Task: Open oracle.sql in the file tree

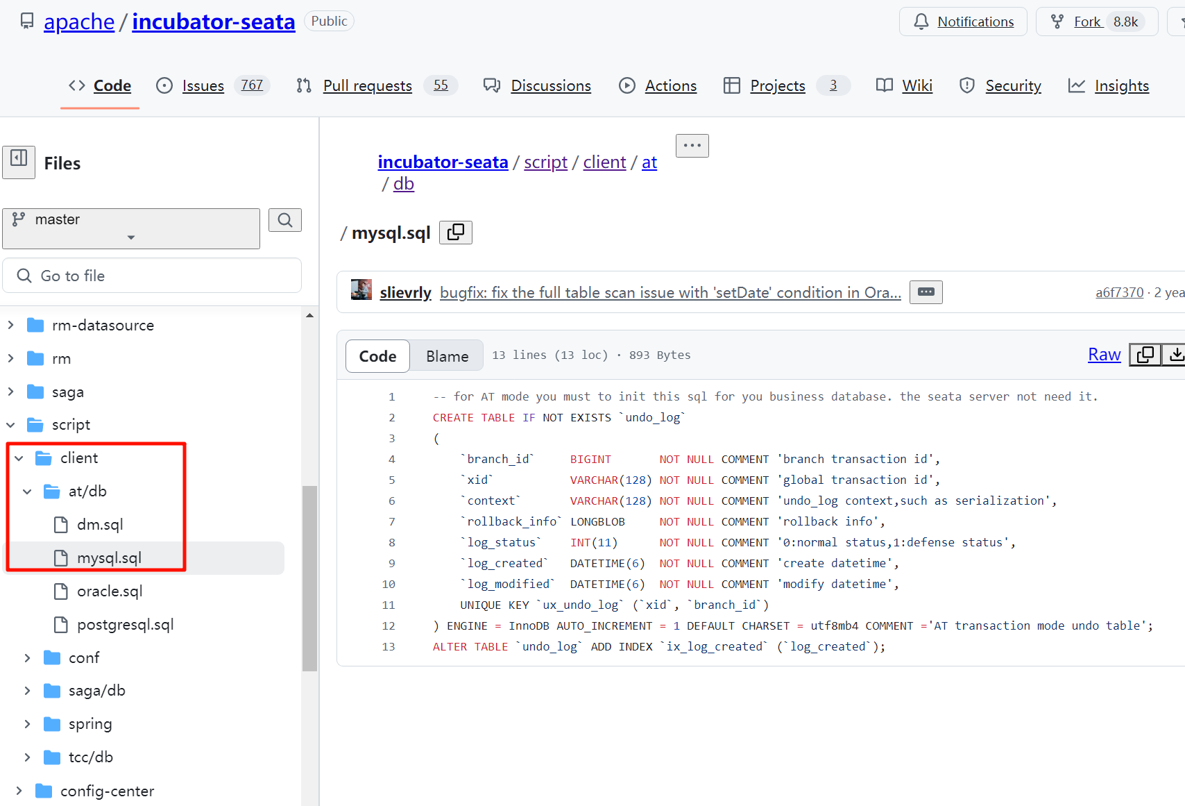Action: pyautogui.click(x=110, y=591)
